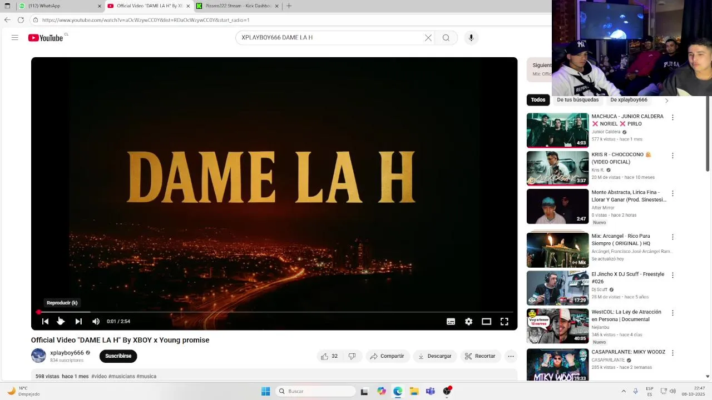The image size is (712, 400).
Task: Clear the search box with the X icon
Action: click(x=428, y=38)
